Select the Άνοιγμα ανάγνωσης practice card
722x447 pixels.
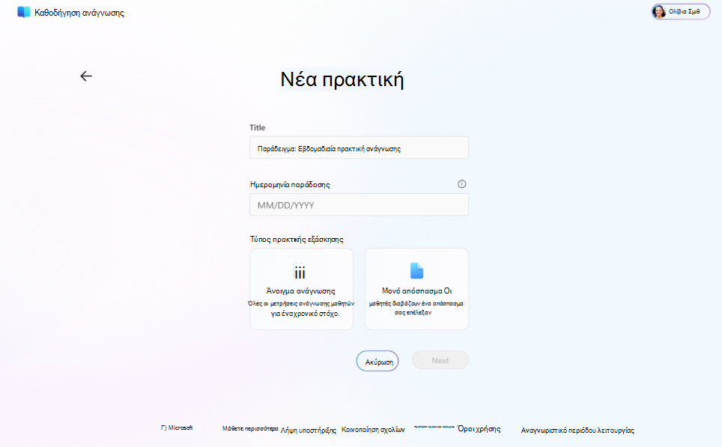tap(301, 289)
